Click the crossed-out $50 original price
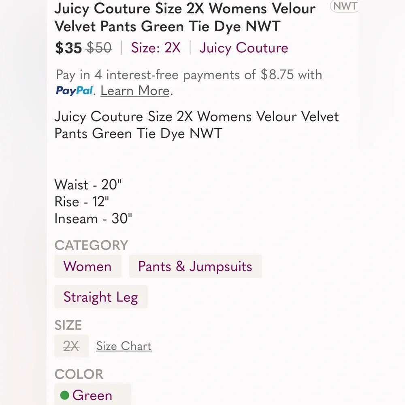Viewport: 405px width, 405px height. pos(98,48)
